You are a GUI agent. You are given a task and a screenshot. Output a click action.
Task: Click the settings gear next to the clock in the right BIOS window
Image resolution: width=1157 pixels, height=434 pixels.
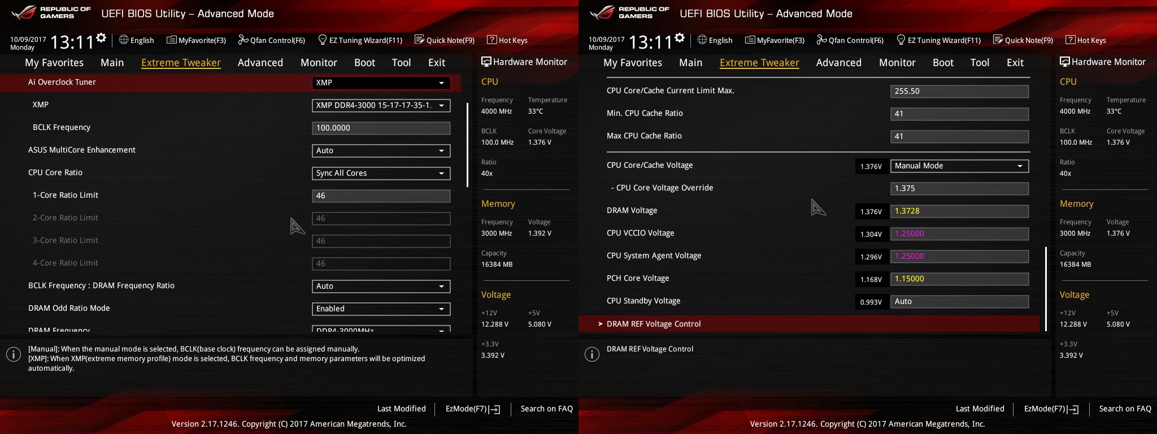click(680, 38)
